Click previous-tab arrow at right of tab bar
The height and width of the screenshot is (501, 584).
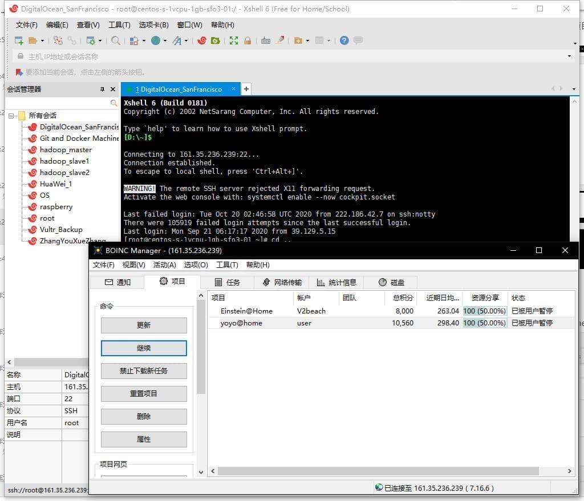[553, 88]
